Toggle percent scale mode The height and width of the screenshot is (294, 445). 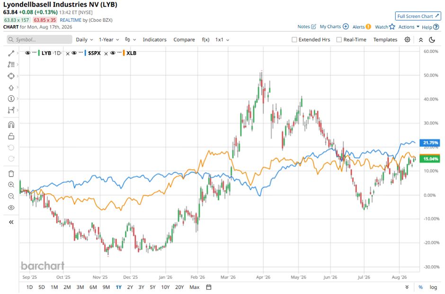420,287
